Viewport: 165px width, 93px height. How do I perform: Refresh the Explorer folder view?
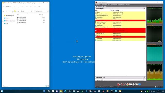point(31,11)
